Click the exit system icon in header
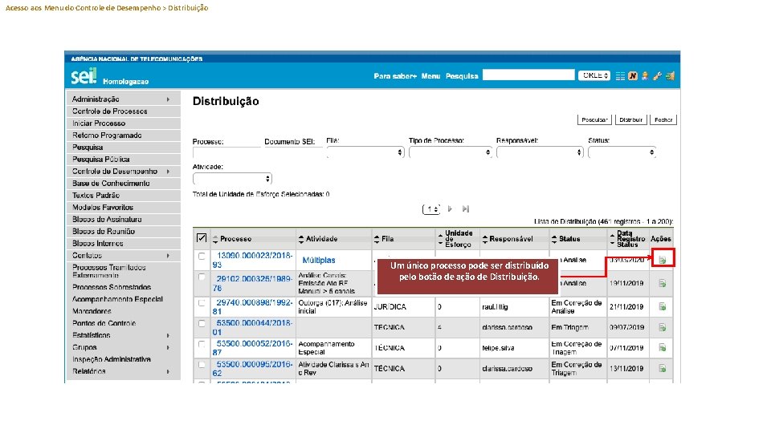The image size is (771, 433). pyautogui.click(x=670, y=76)
